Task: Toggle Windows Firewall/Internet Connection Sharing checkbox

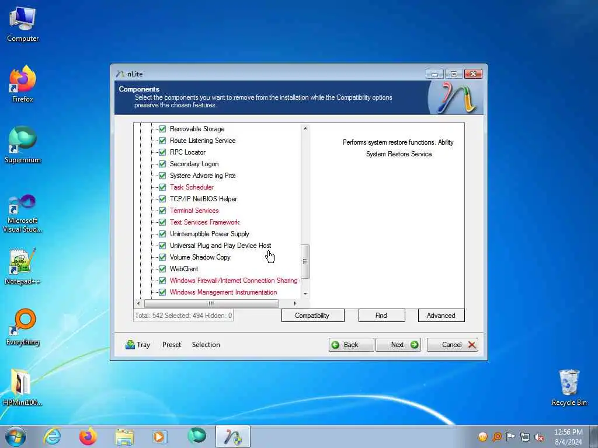Action: point(162,281)
